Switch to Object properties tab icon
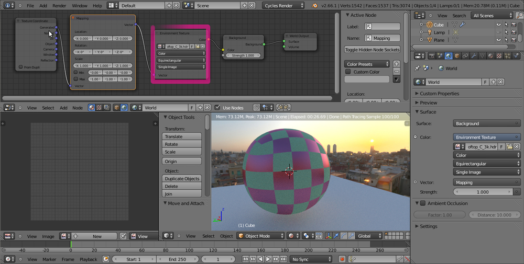 (x=456, y=56)
